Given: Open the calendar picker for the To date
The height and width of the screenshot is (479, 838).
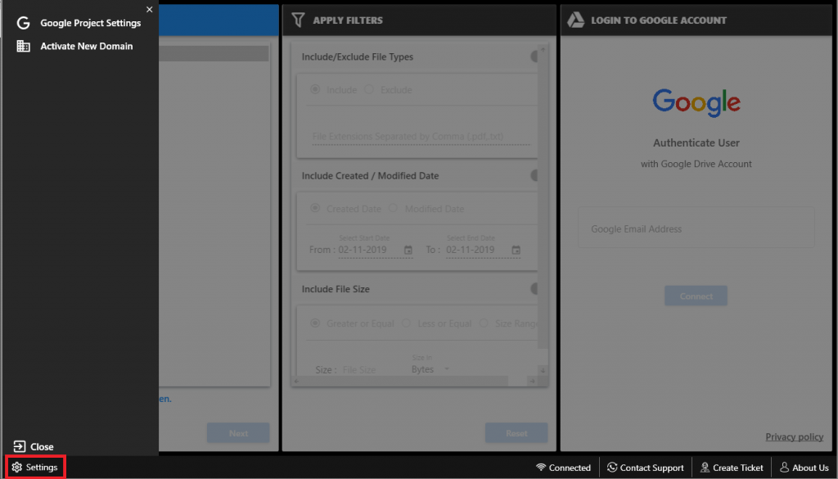Looking at the screenshot, I should pyautogui.click(x=516, y=251).
